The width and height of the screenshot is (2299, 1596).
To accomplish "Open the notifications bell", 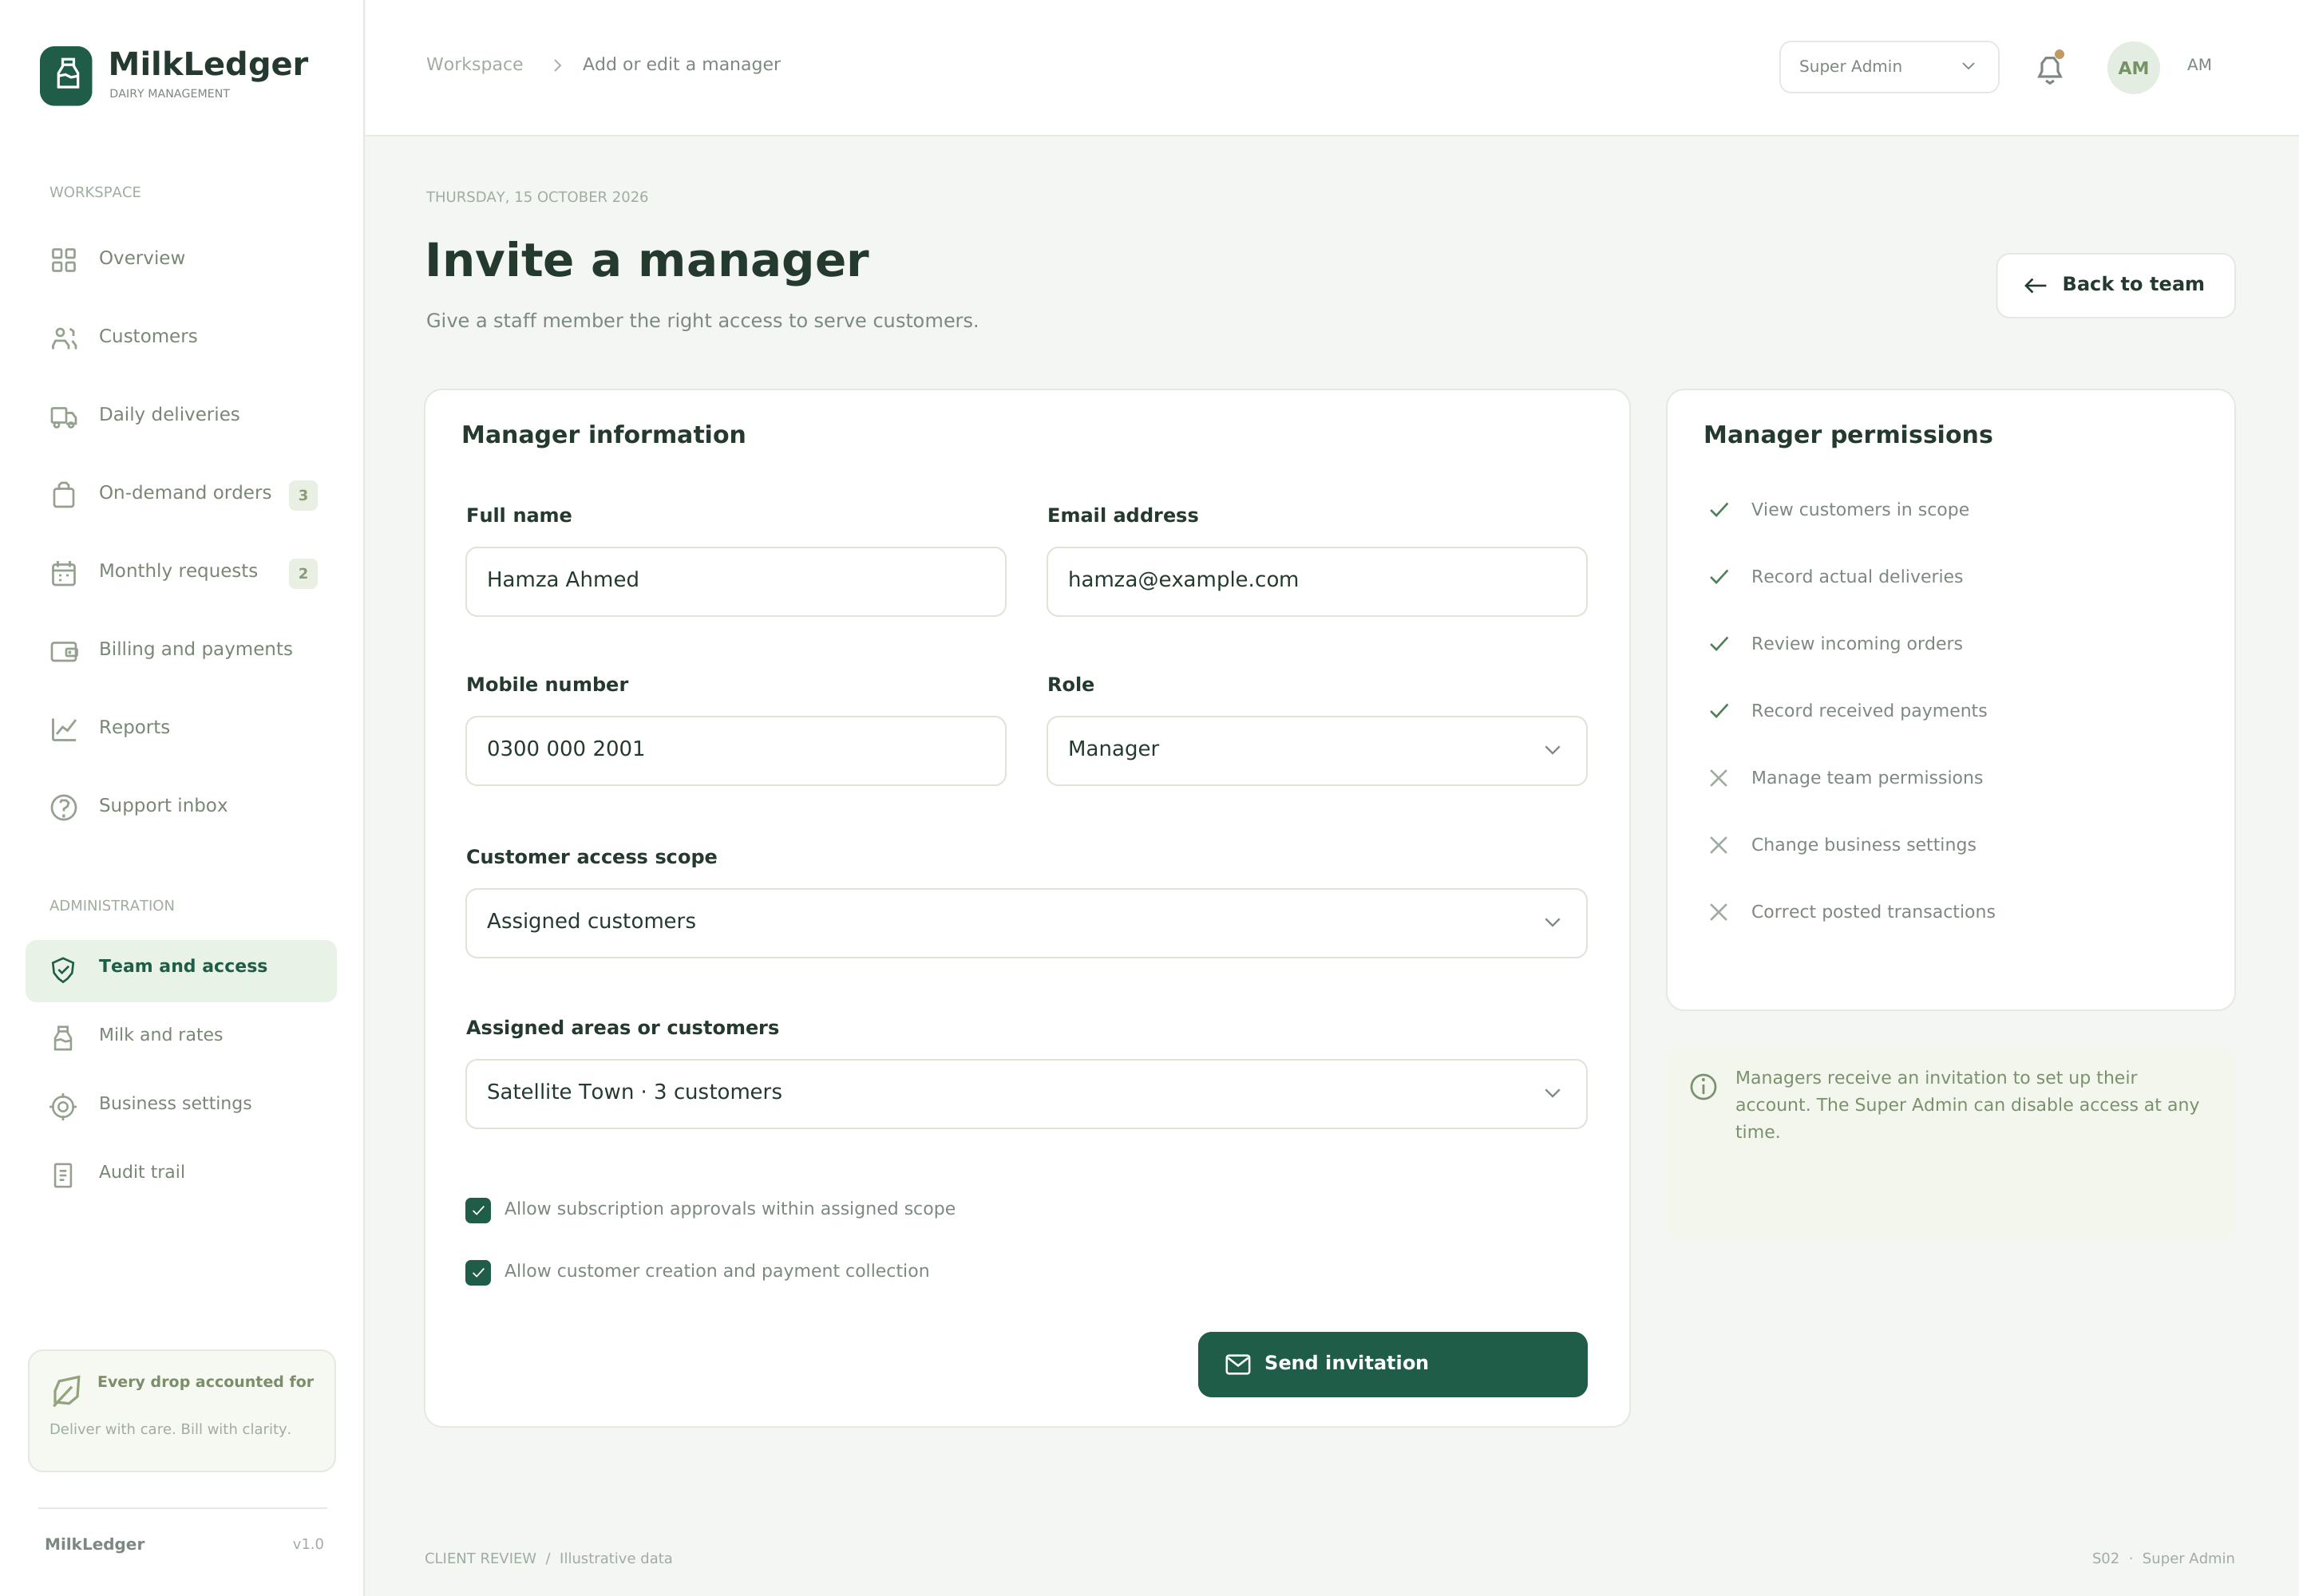I will (2049, 68).
